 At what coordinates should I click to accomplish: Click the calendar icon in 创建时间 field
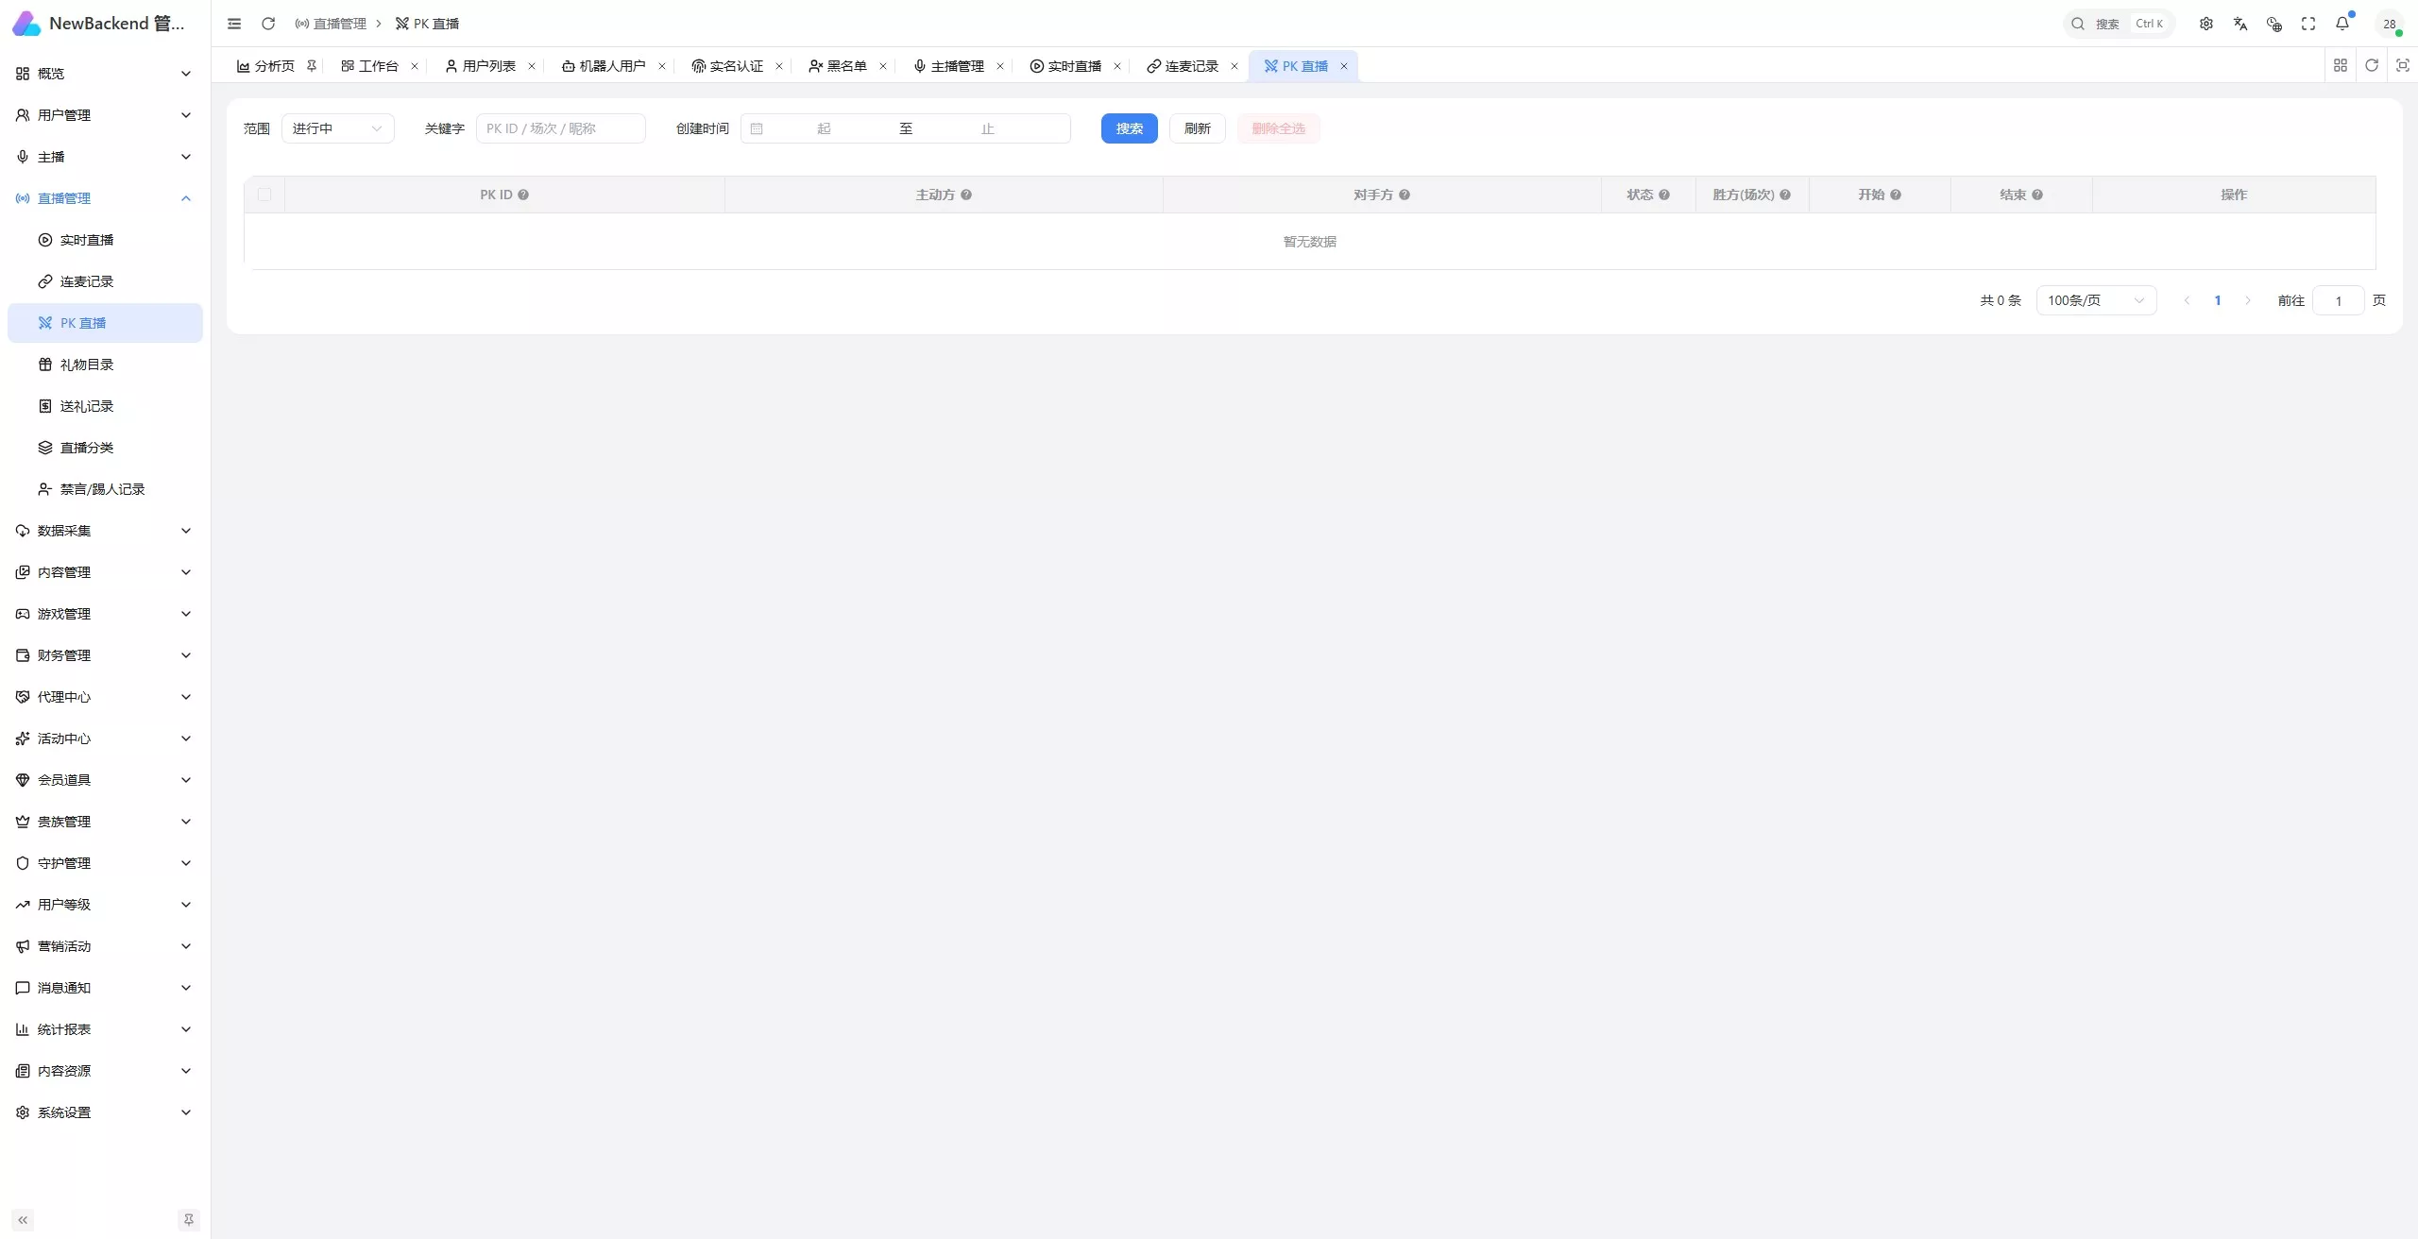[x=757, y=128]
